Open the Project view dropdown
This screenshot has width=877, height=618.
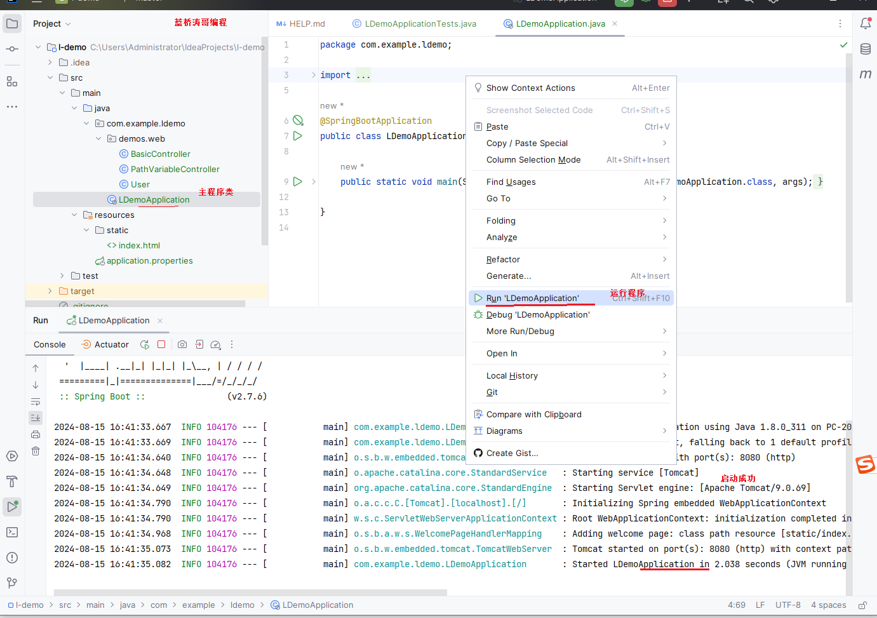52,24
